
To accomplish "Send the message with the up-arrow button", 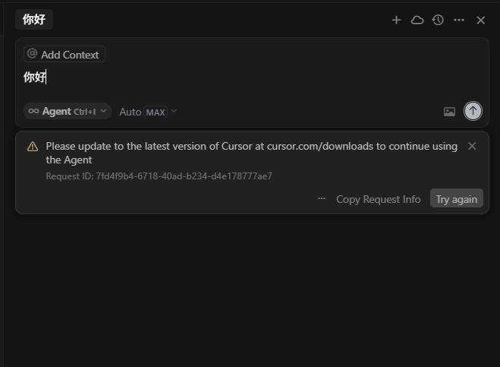I will pyautogui.click(x=473, y=111).
